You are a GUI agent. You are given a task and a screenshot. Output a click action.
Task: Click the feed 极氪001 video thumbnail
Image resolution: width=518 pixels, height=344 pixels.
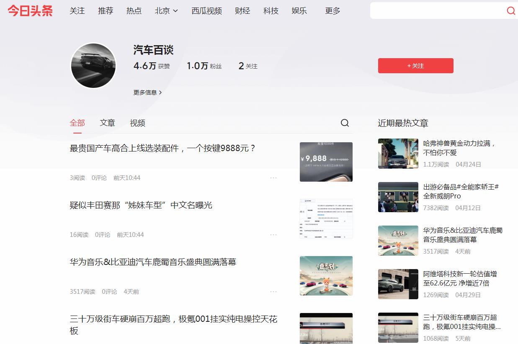point(326,329)
